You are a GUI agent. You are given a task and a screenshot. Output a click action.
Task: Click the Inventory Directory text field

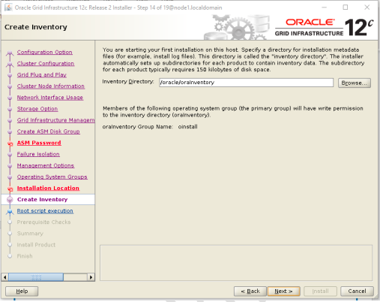[x=246, y=83]
